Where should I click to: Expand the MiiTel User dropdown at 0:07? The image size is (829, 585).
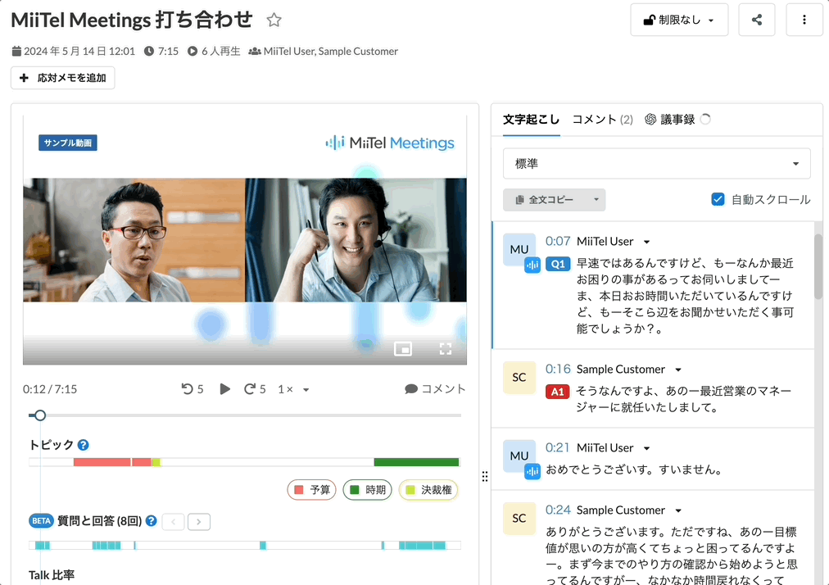click(x=646, y=242)
